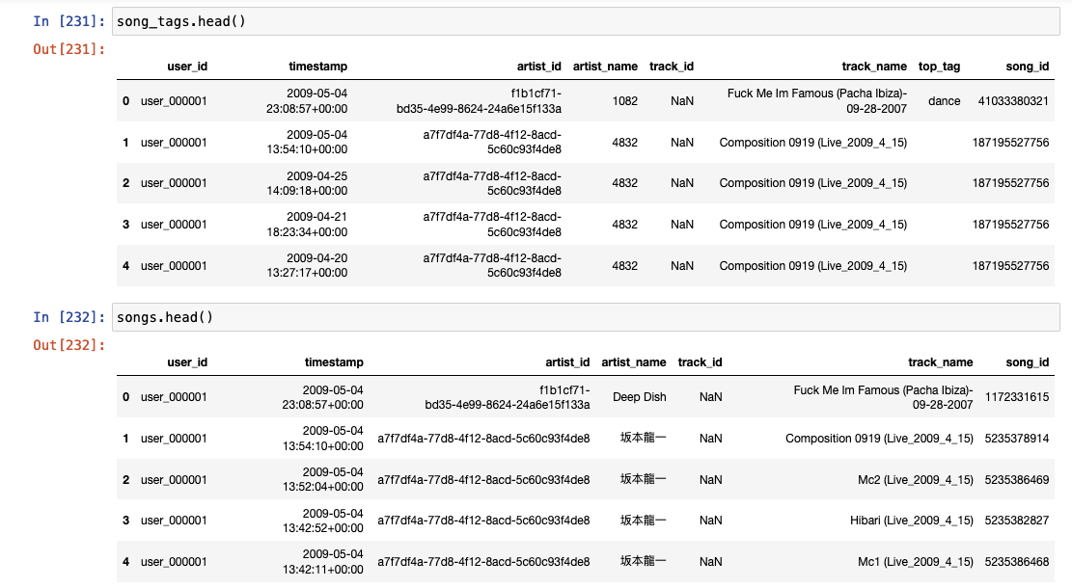
Task: Click artist_name column header in song_tags table
Action: click(x=605, y=67)
